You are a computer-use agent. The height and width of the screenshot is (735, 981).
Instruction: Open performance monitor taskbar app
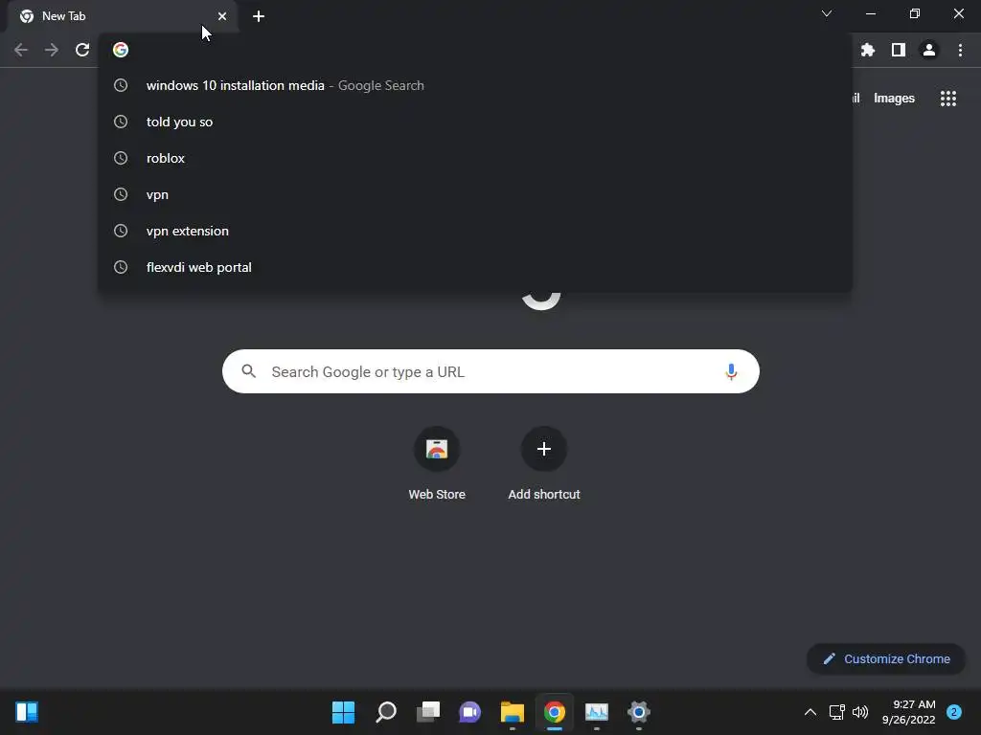(596, 712)
